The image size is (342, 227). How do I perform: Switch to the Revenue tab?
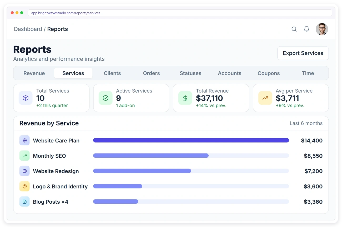coord(34,73)
